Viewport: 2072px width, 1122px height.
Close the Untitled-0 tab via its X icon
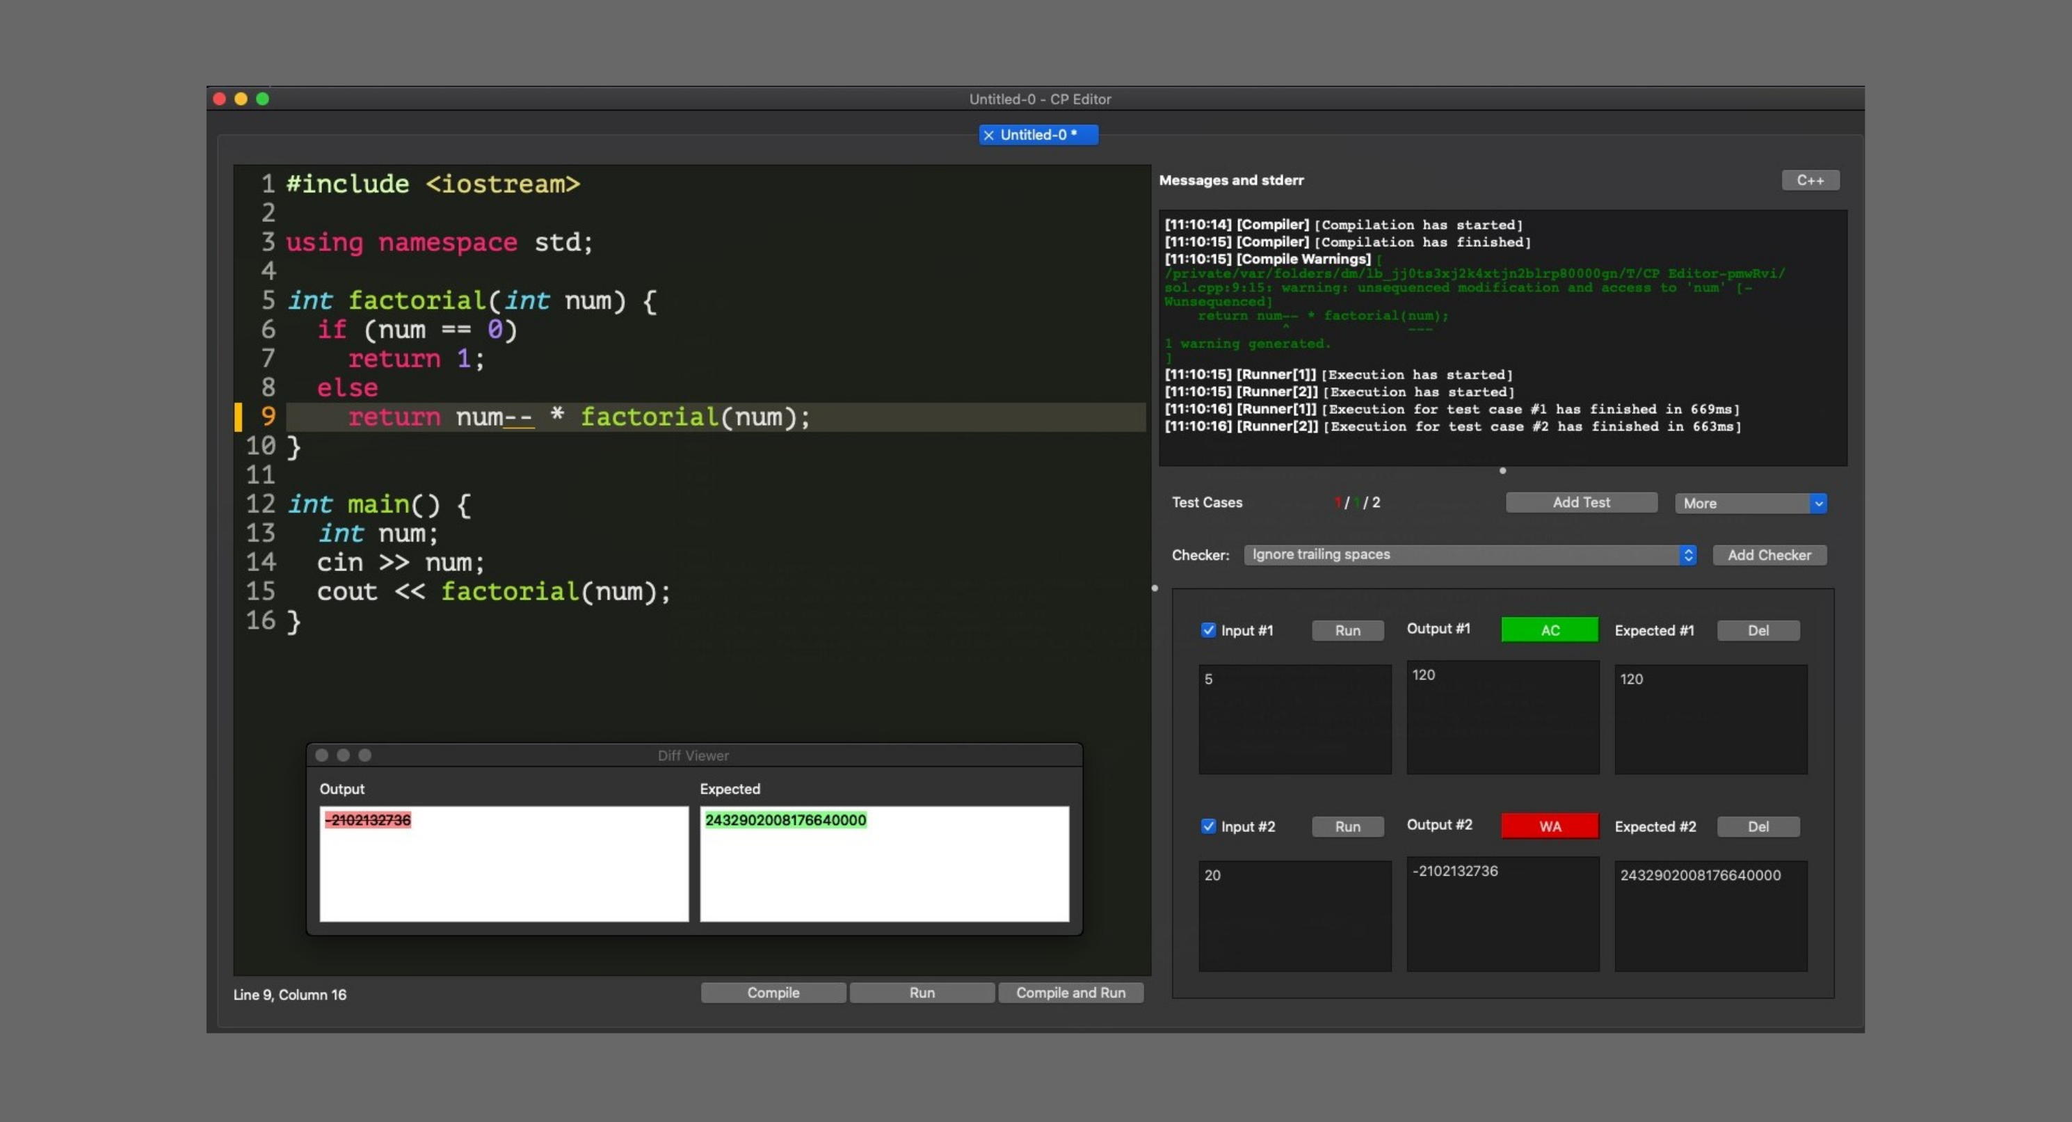click(988, 135)
